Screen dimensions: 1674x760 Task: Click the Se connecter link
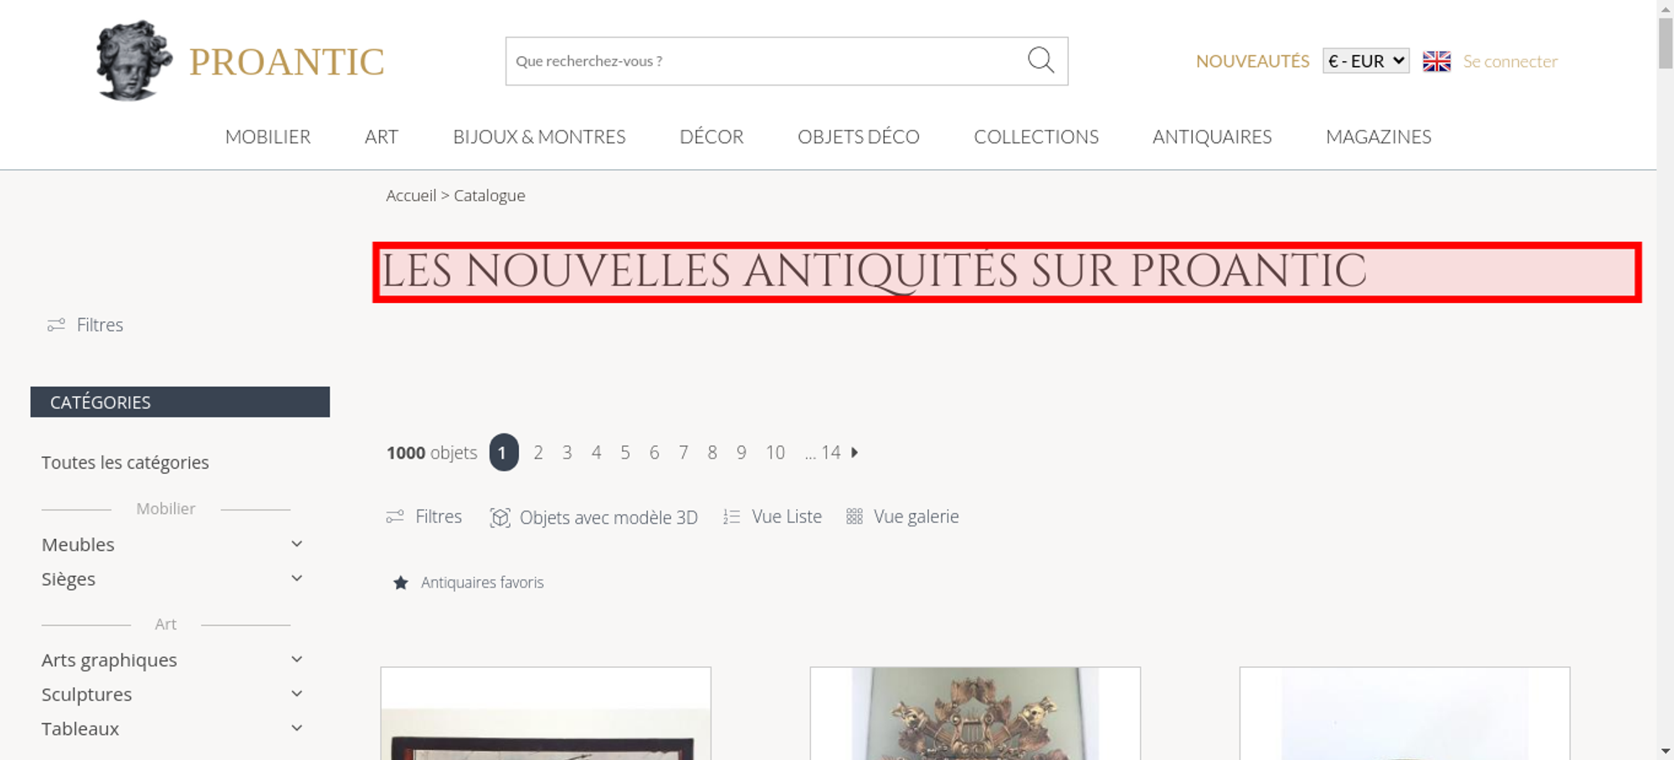1510,61
